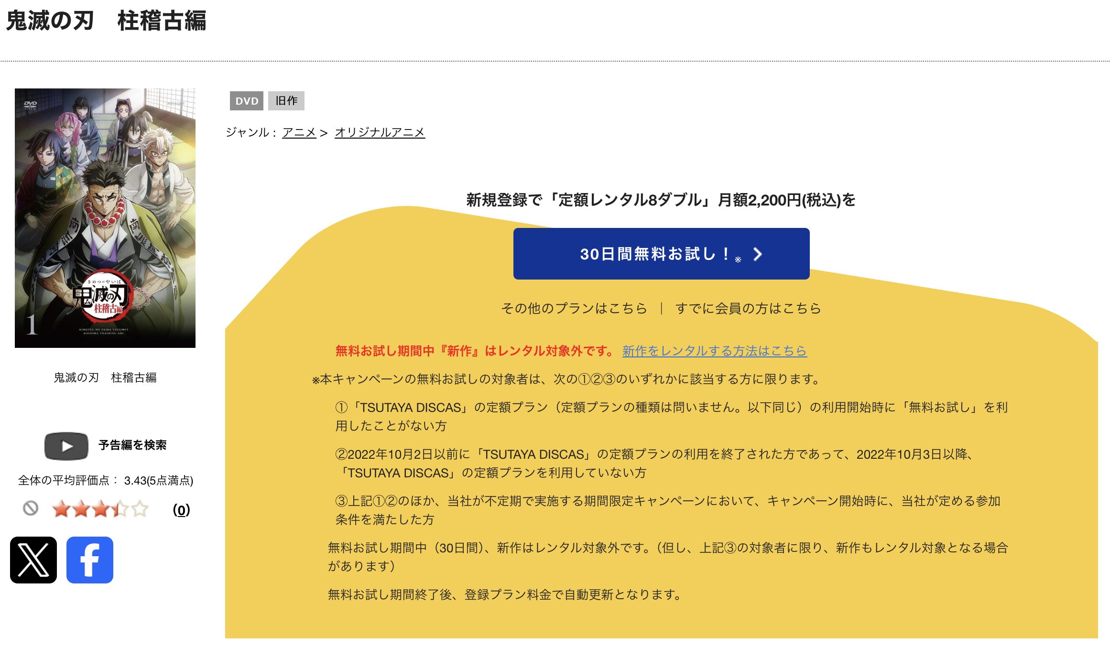1110x647 pixels.
Task: Start the 30日間無料お試し free trial
Action: (x=661, y=254)
